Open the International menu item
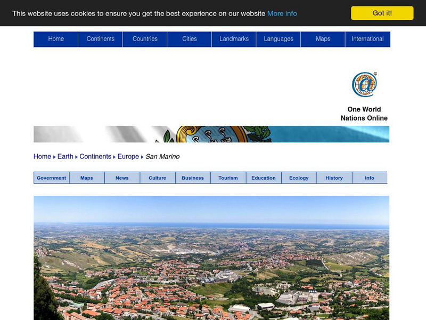Image resolution: width=426 pixels, height=320 pixels. (367, 39)
